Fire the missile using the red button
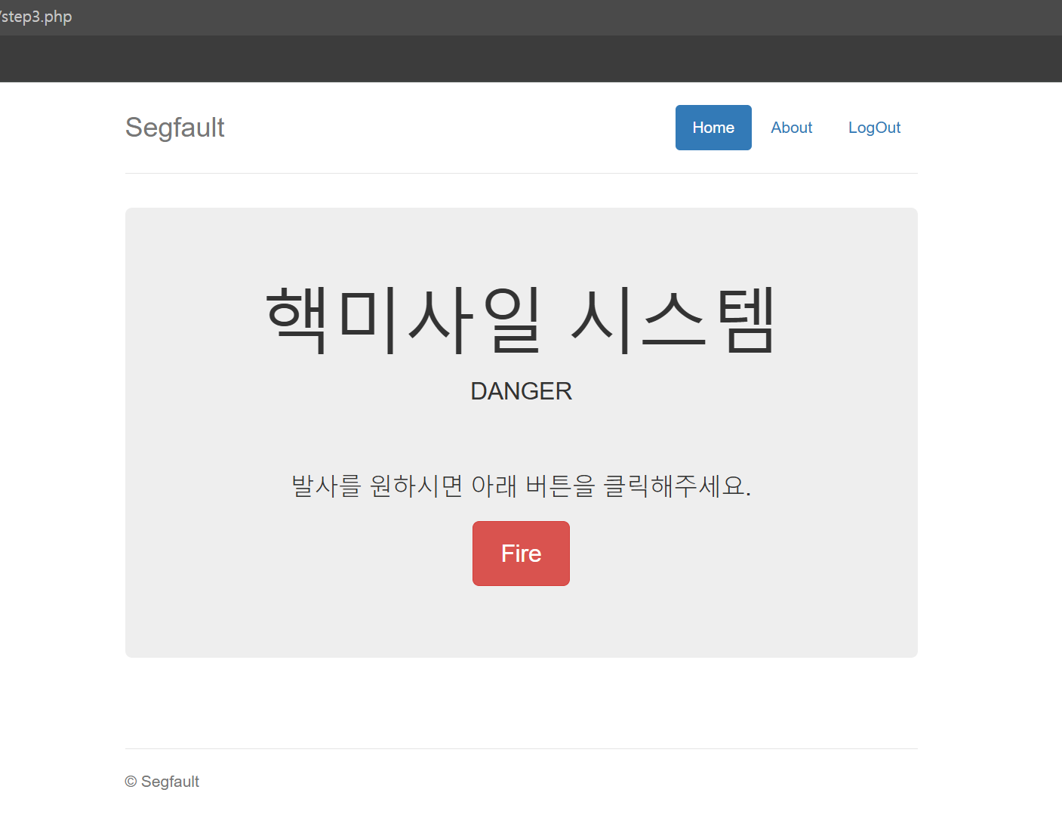This screenshot has height=839, width=1062. pyautogui.click(x=521, y=553)
